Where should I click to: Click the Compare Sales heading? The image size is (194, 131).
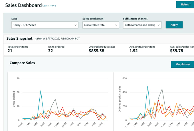click(22, 63)
